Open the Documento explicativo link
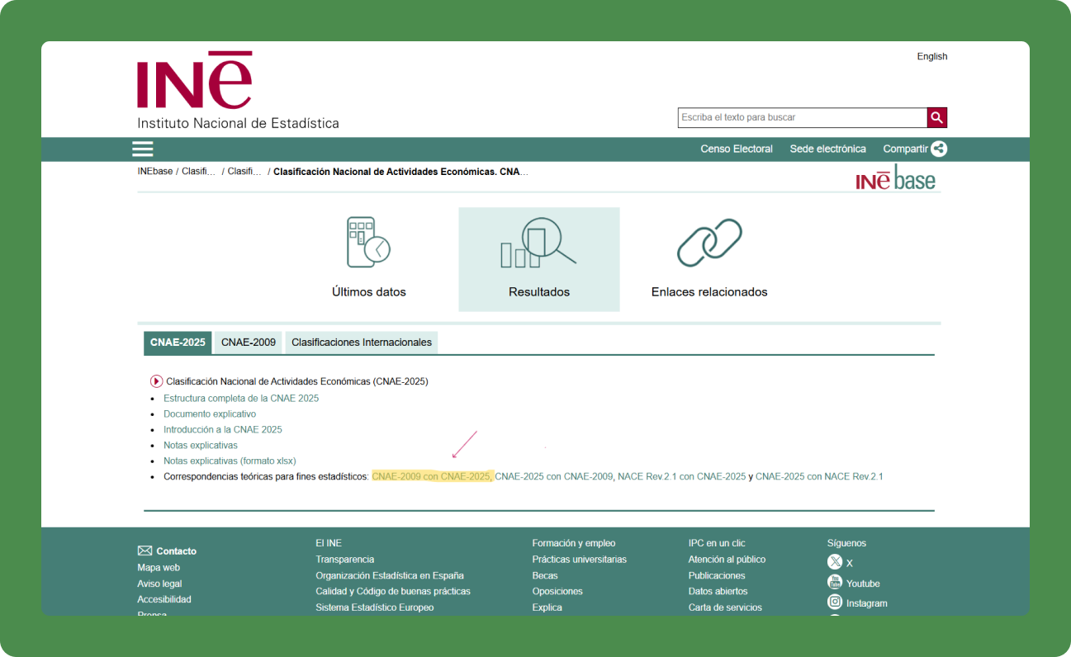This screenshot has width=1071, height=657. pyautogui.click(x=210, y=414)
